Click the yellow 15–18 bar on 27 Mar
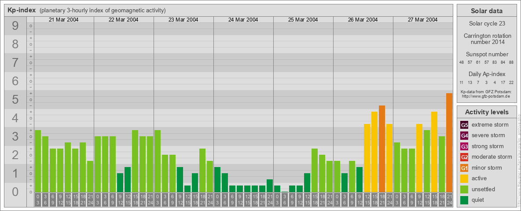 tap(434, 152)
